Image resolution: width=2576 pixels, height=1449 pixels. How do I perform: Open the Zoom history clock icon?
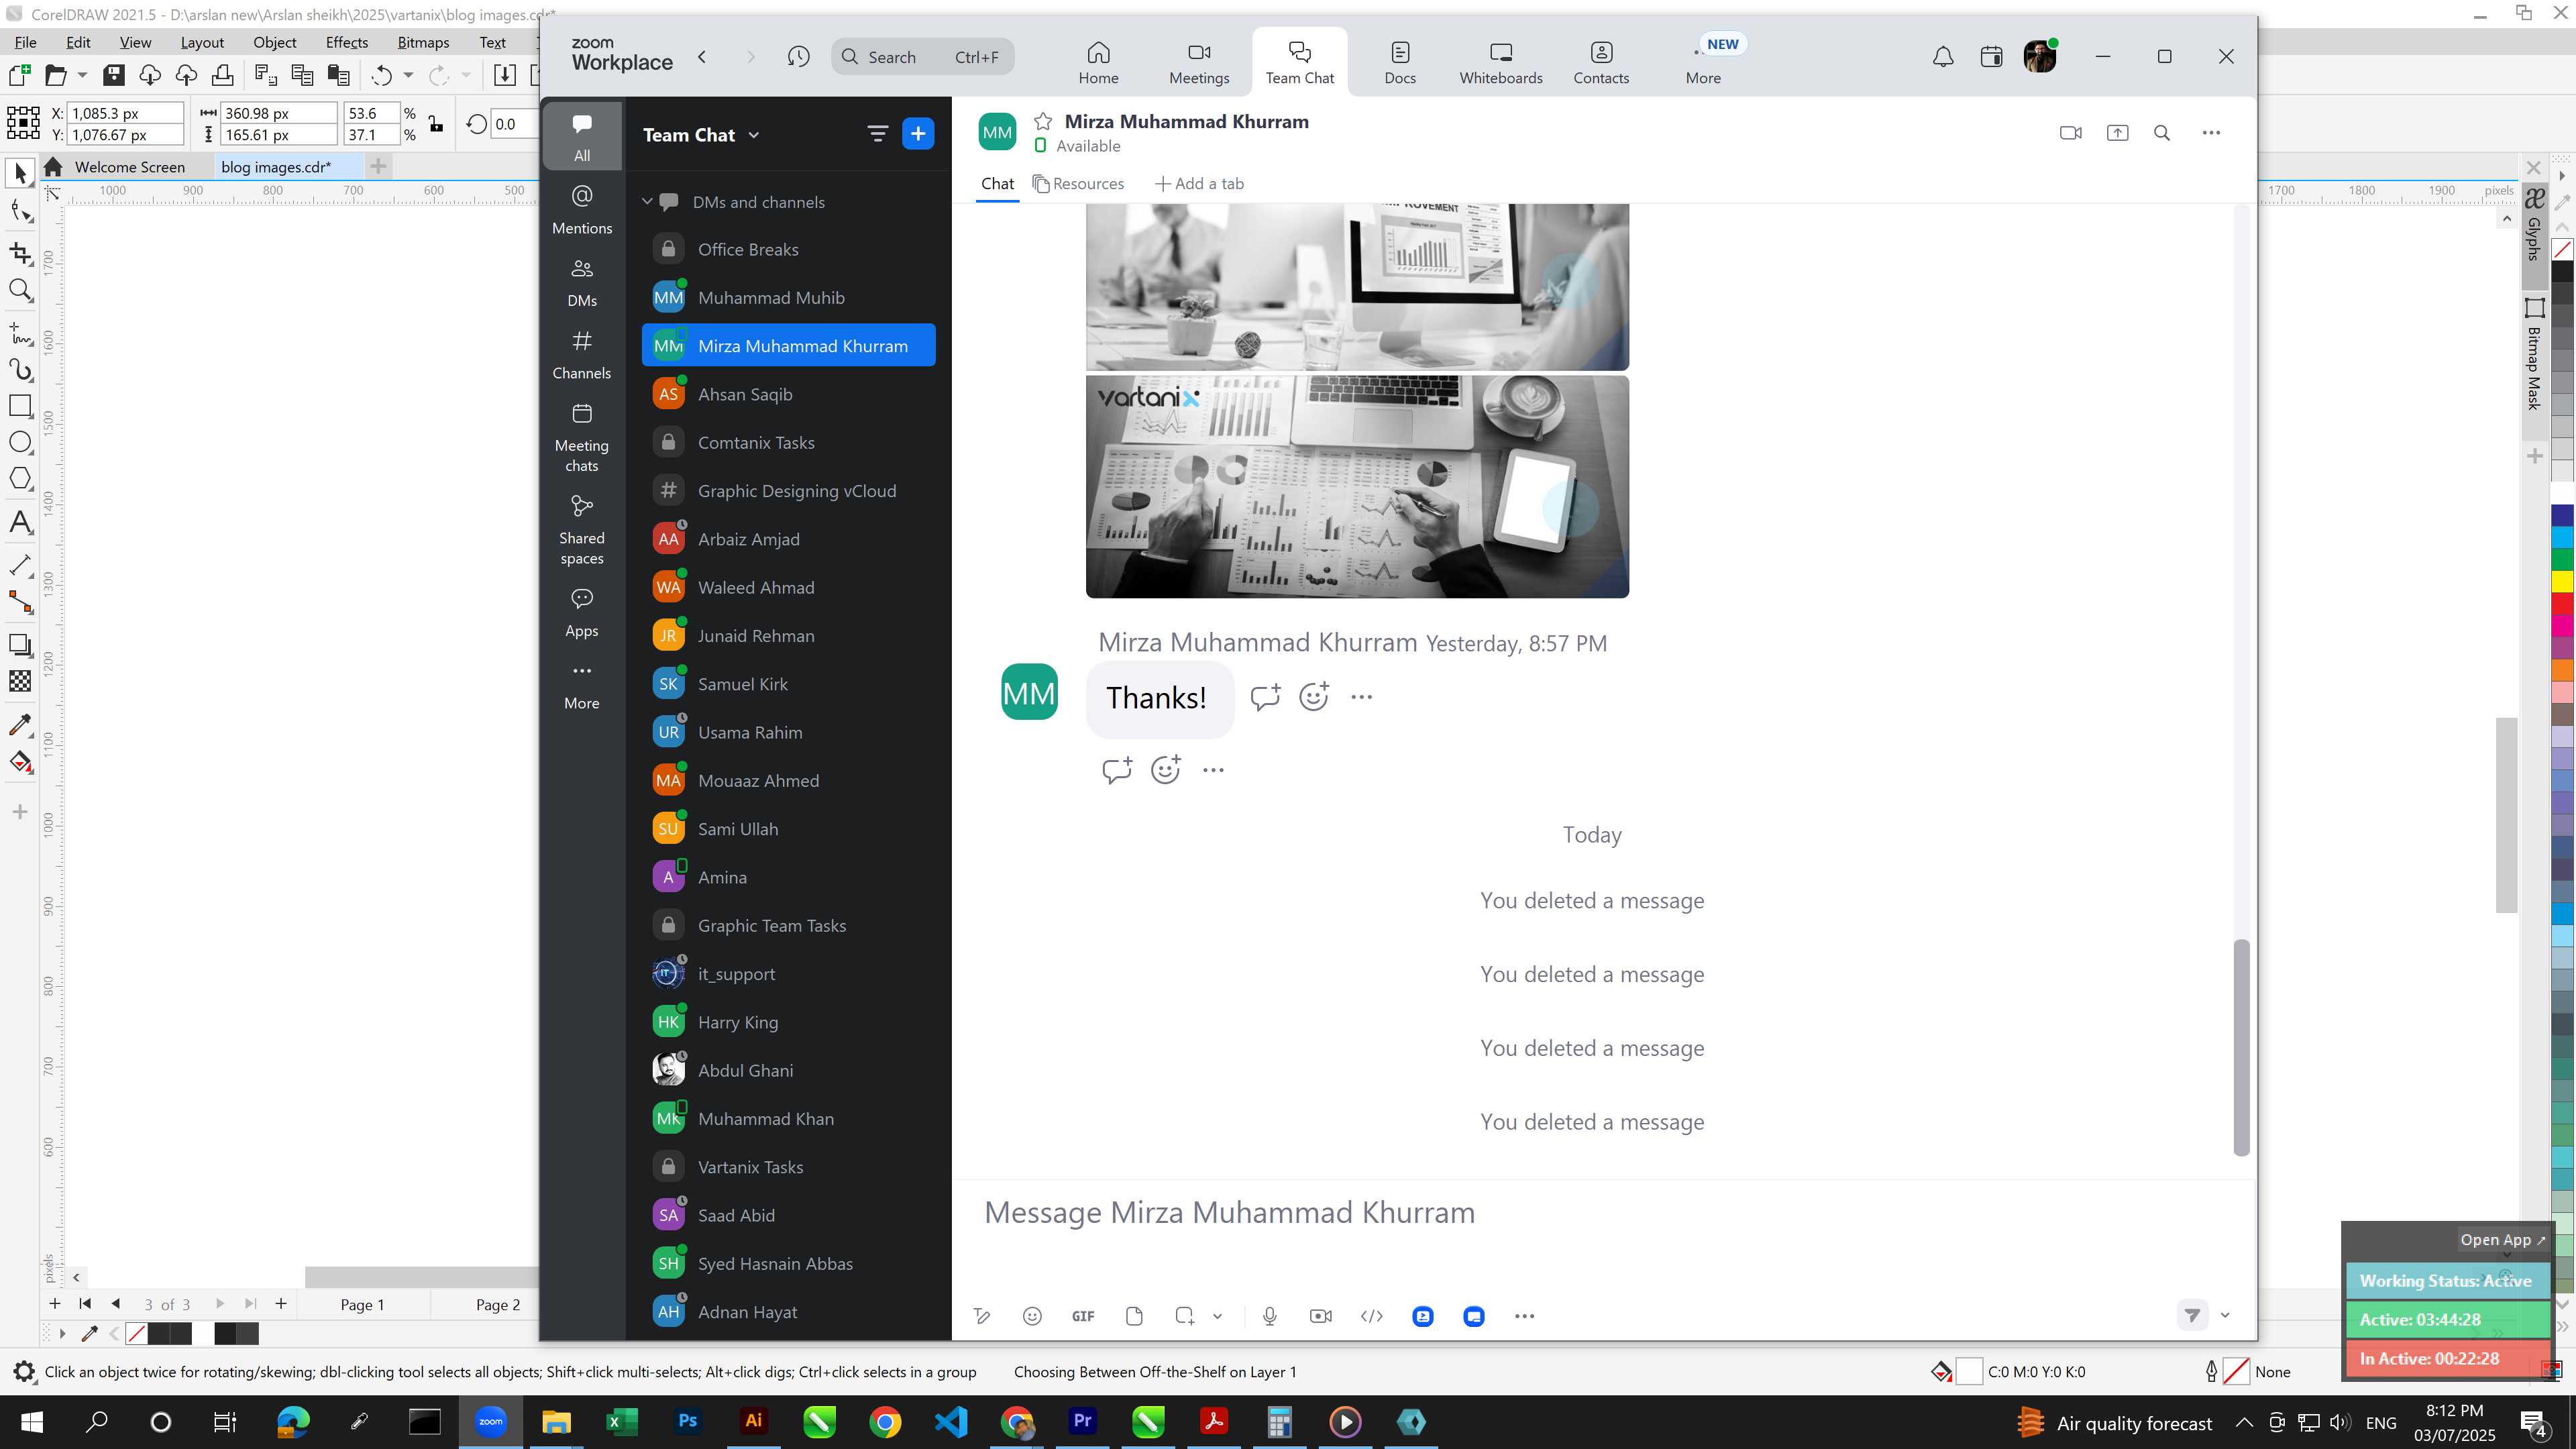(798, 57)
